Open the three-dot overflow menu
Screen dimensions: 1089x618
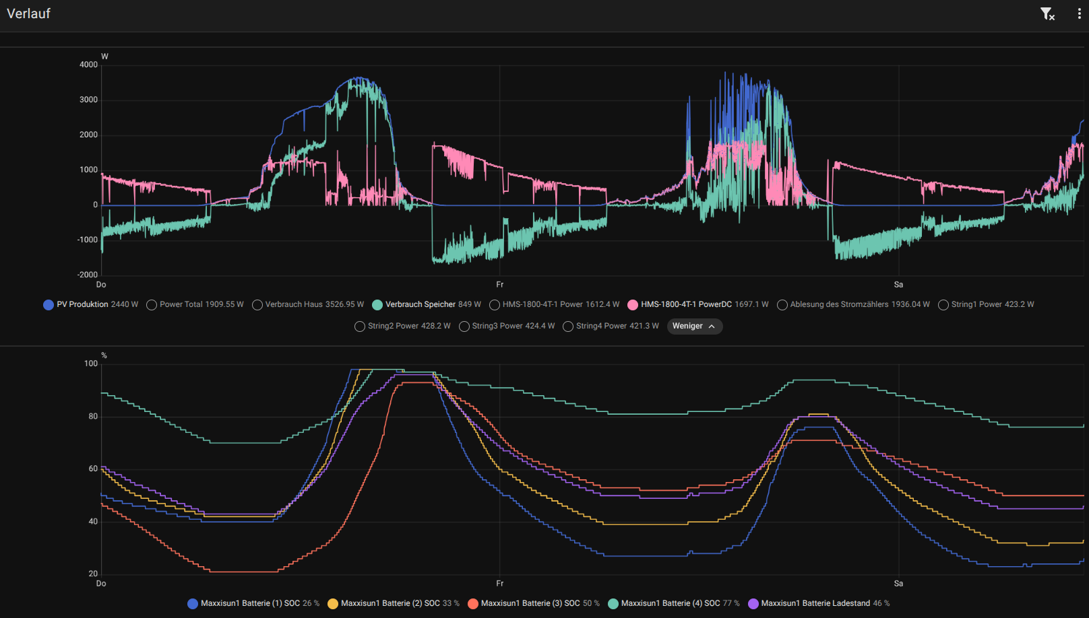[1079, 14]
